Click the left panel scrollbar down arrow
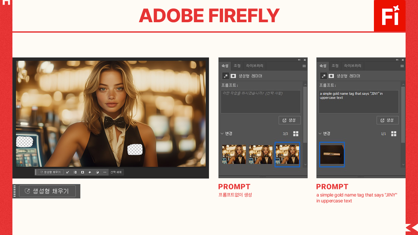 click(305, 165)
